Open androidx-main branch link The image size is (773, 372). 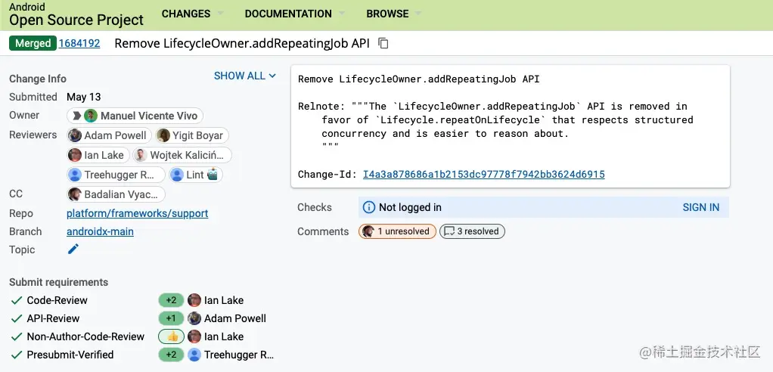point(100,231)
